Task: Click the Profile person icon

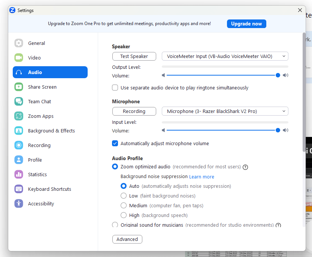Action: pos(19,160)
